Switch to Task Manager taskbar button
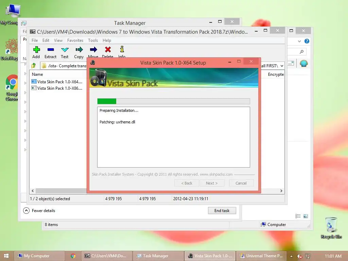Image resolution: width=348 pixels, height=261 pixels. 158,256
